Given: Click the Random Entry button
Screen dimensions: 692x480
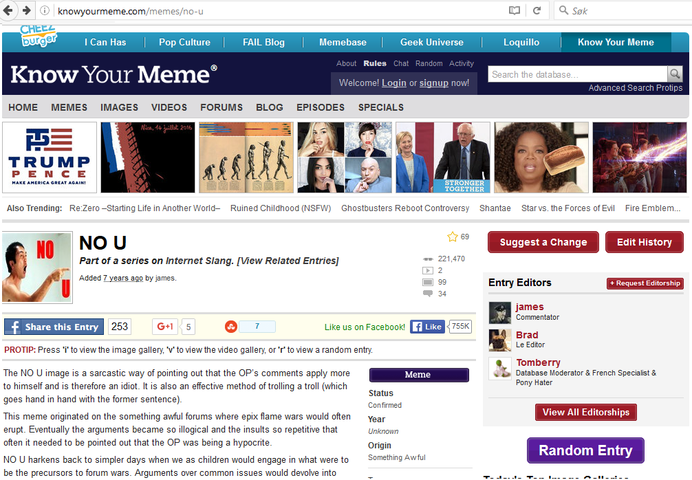Looking at the screenshot, I should tap(585, 450).
